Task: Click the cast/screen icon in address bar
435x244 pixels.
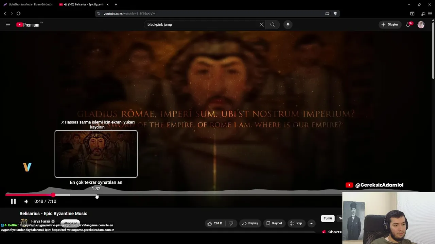Action: (x=327, y=14)
